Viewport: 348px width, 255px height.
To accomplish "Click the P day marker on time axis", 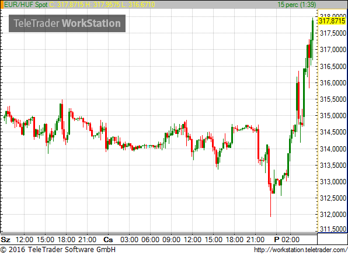I will click(x=277, y=240).
